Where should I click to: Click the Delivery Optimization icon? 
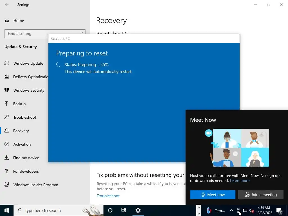[x=7, y=76]
